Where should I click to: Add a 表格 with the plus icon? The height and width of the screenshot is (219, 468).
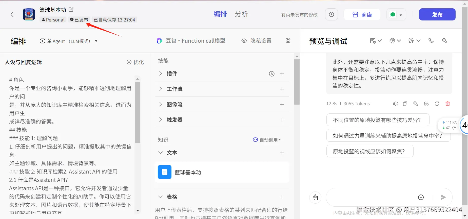click(x=282, y=197)
